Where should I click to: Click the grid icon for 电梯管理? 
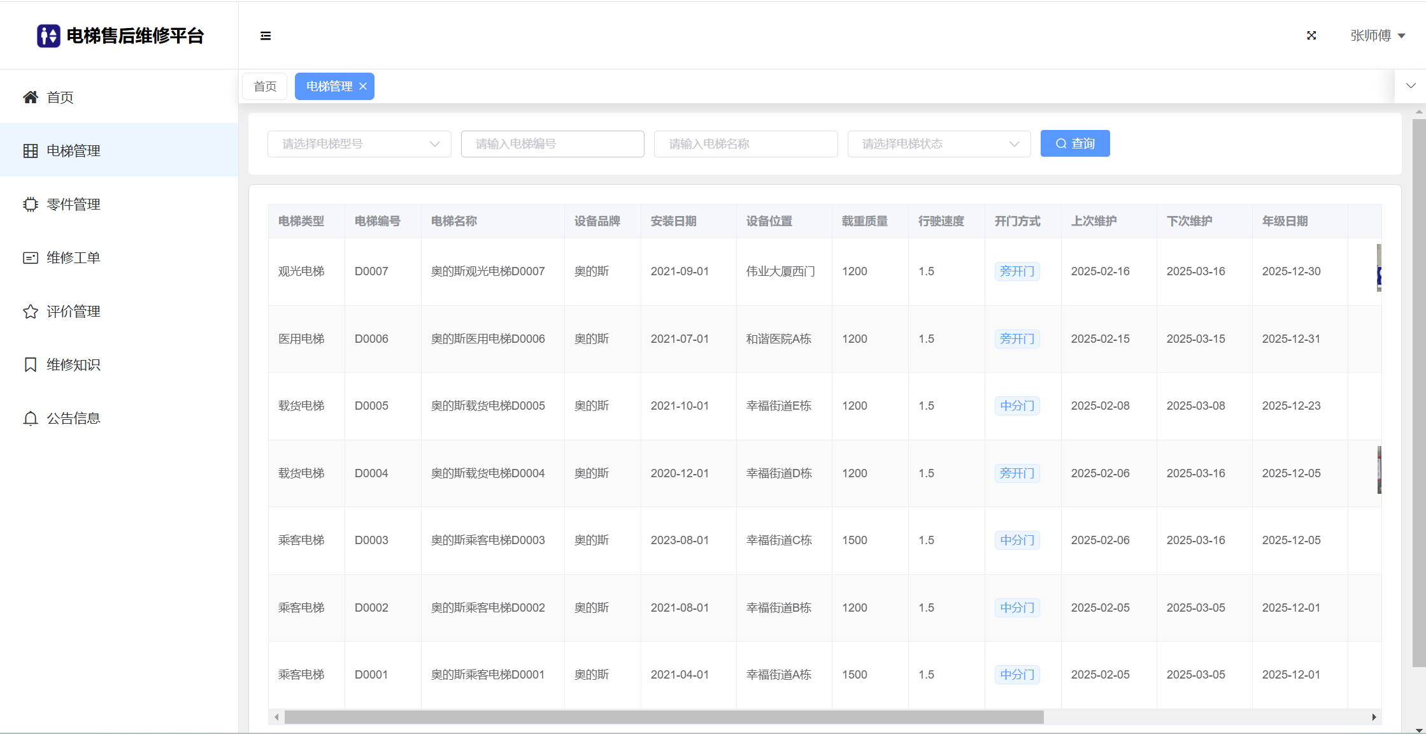click(x=30, y=151)
